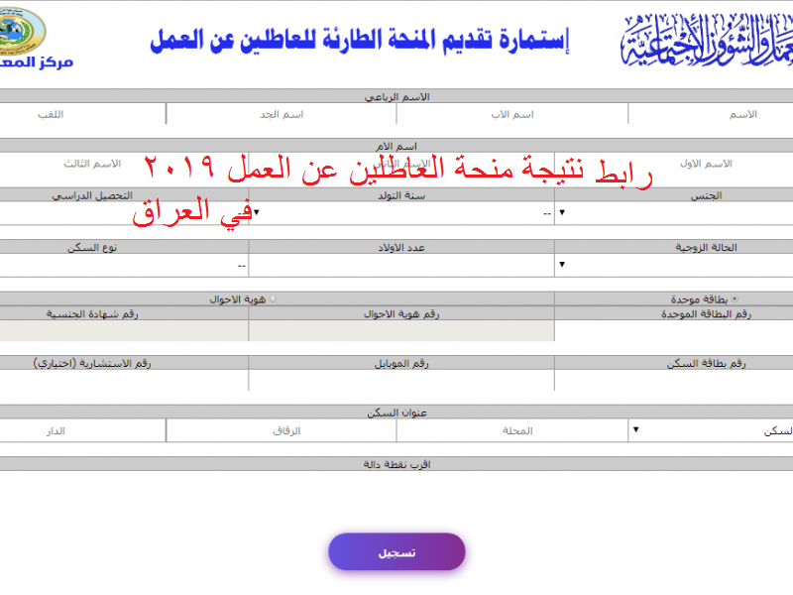Open the residence governorate dropdown in عنوان السكن
Viewport: 793px width, 595px height.
click(x=711, y=430)
